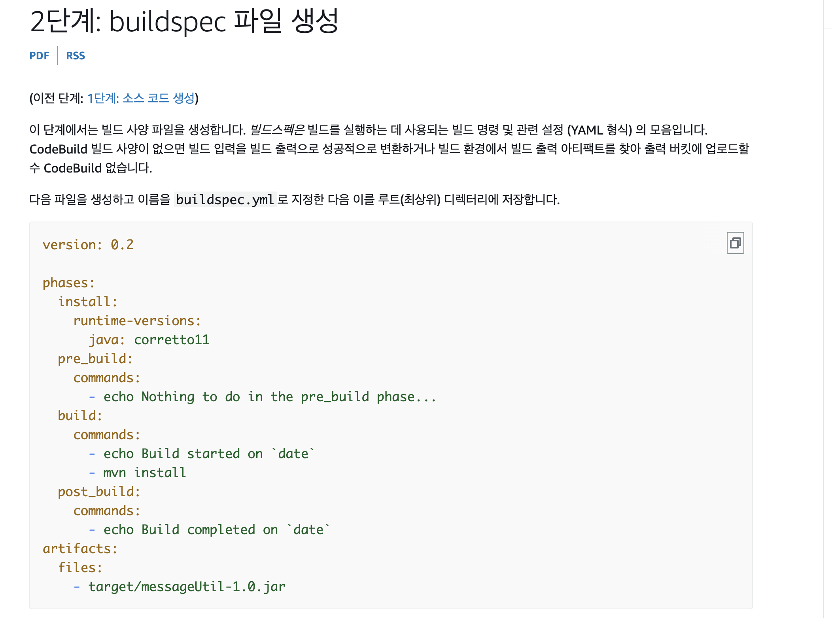Screen dimensions: 832x618
Task: Click the paragraph starting '이 단계에서는 빌드 사양'
Action: [x=390, y=149]
